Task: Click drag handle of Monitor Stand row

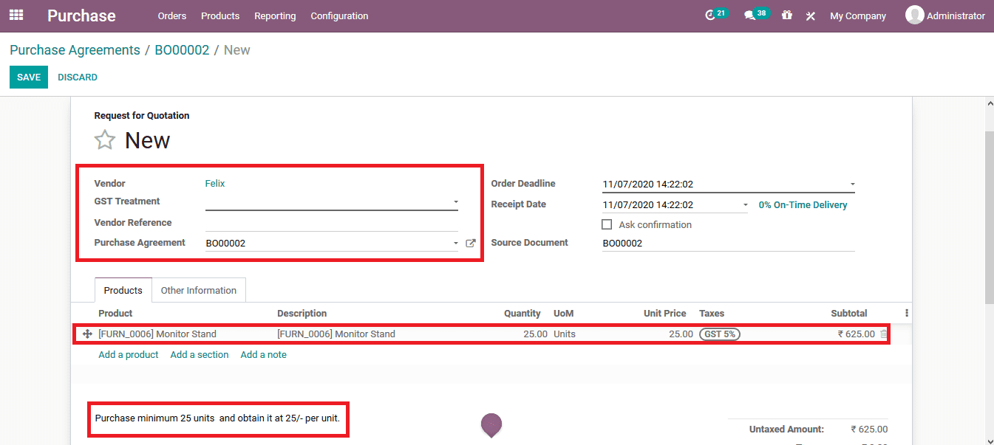Action: coord(87,334)
